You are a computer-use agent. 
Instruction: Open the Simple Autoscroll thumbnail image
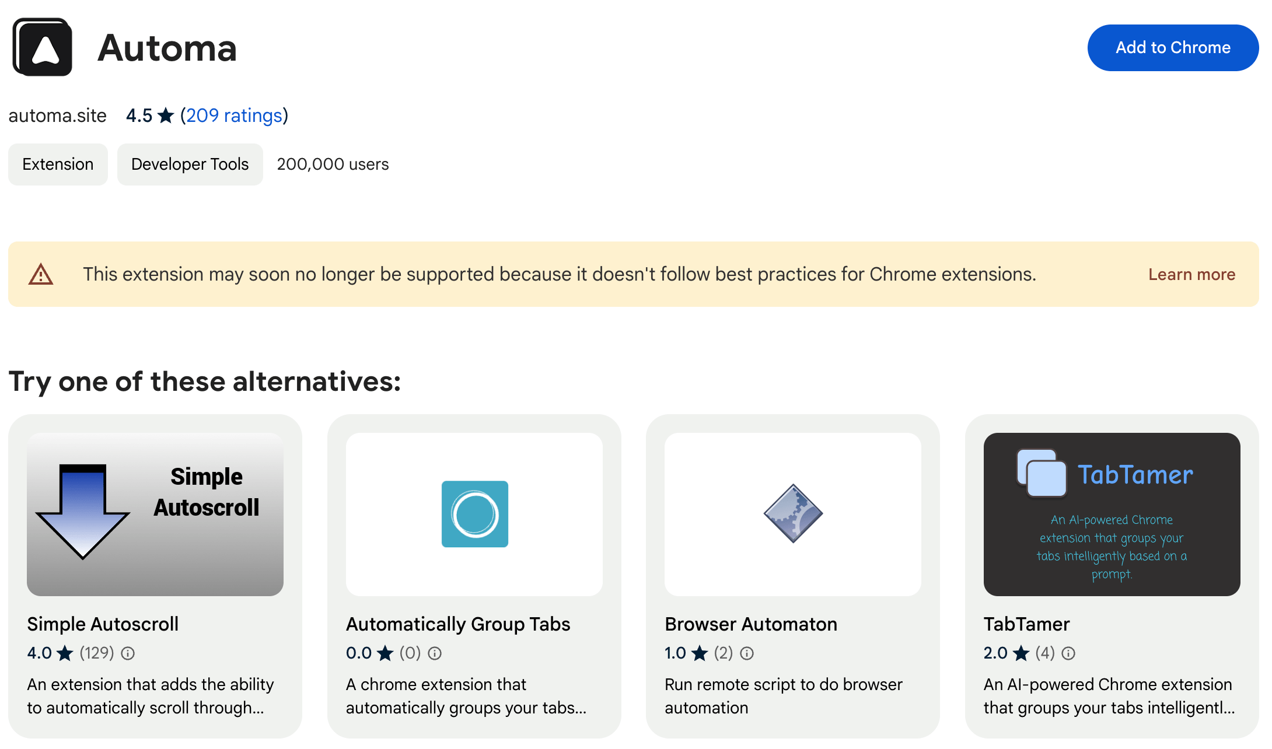pos(155,514)
